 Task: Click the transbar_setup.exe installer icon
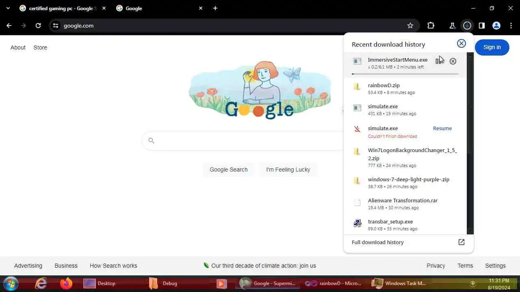pyautogui.click(x=357, y=223)
